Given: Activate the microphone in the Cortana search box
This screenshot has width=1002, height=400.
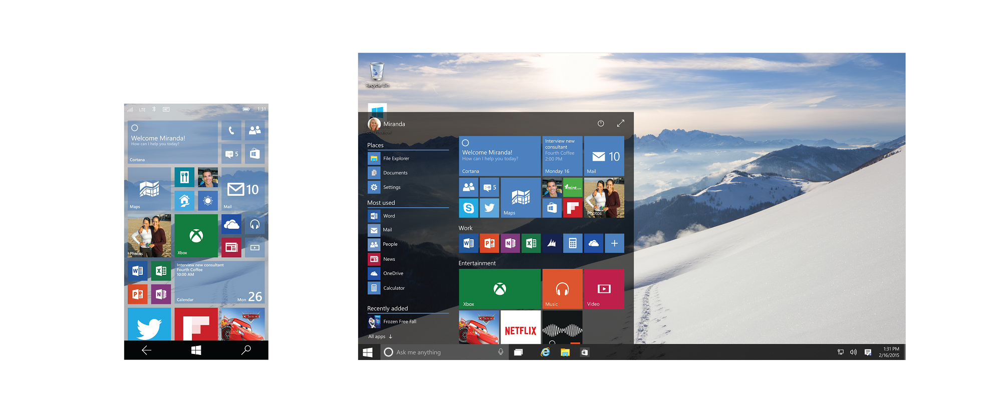Looking at the screenshot, I should point(500,352).
